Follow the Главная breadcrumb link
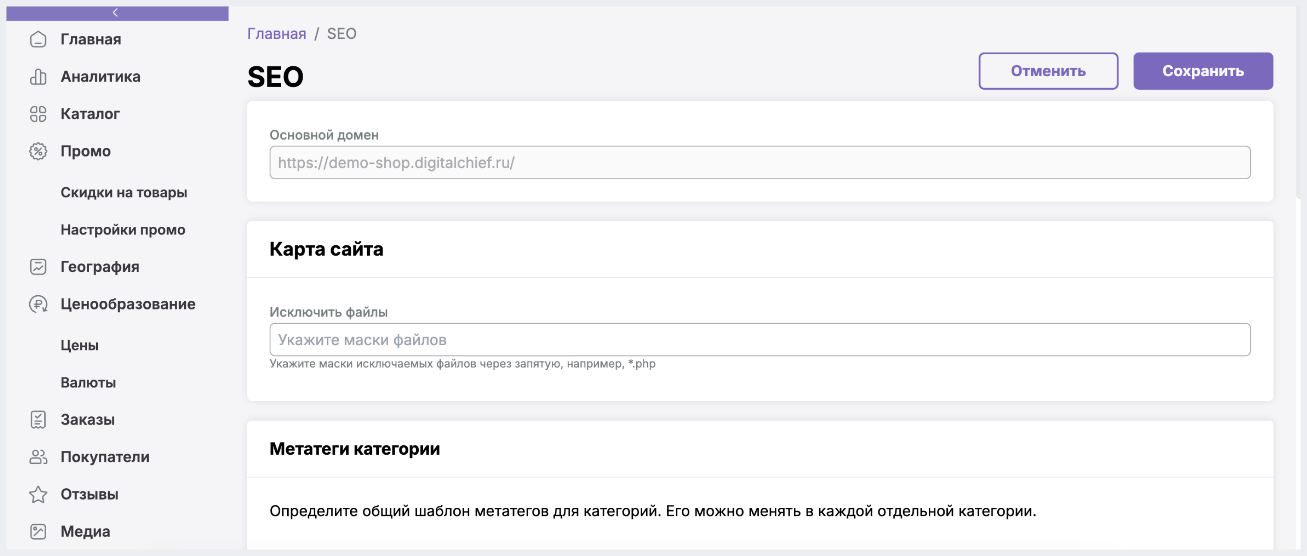 pos(276,34)
